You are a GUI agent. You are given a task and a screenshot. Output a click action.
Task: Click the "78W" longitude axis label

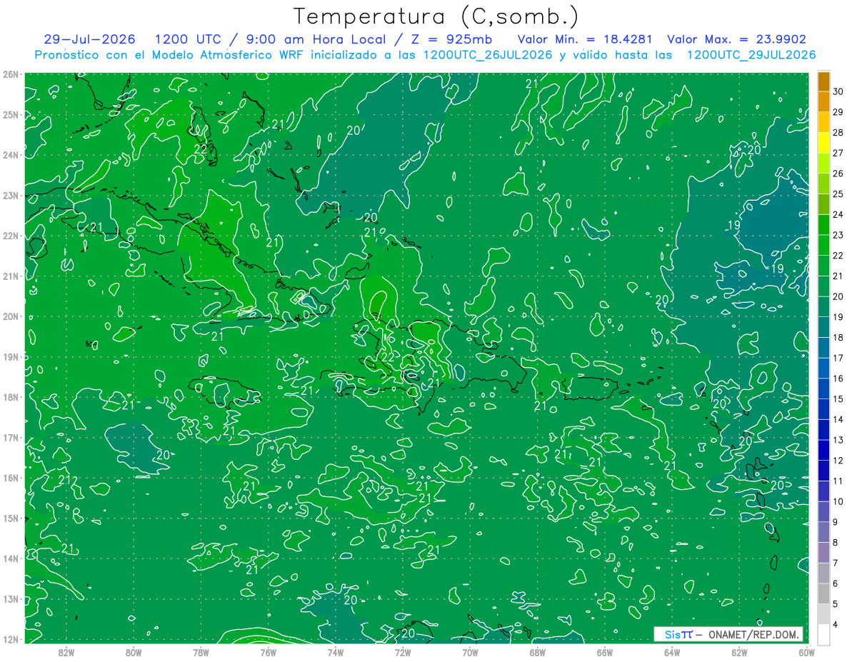pyautogui.click(x=201, y=652)
